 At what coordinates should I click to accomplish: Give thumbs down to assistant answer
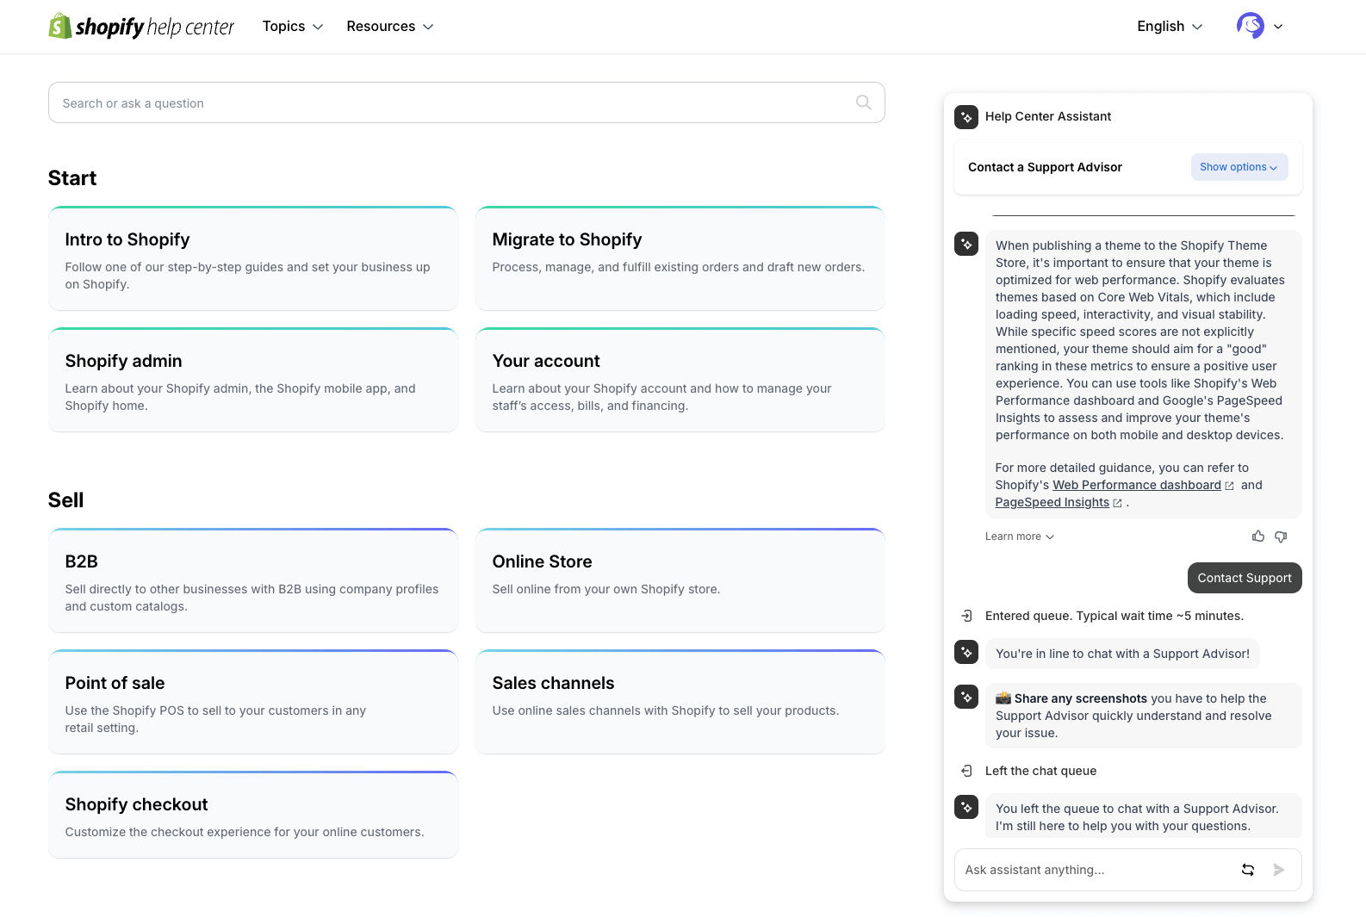point(1281,537)
